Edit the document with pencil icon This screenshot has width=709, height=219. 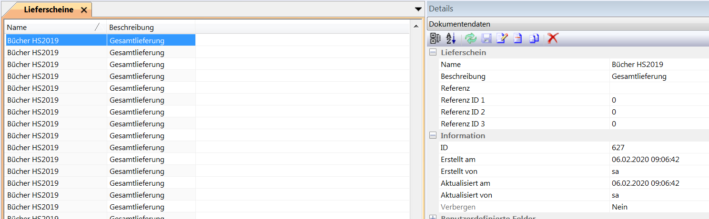(x=502, y=38)
